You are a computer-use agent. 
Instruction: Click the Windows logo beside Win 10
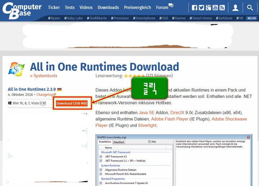pyautogui.click(x=10, y=103)
